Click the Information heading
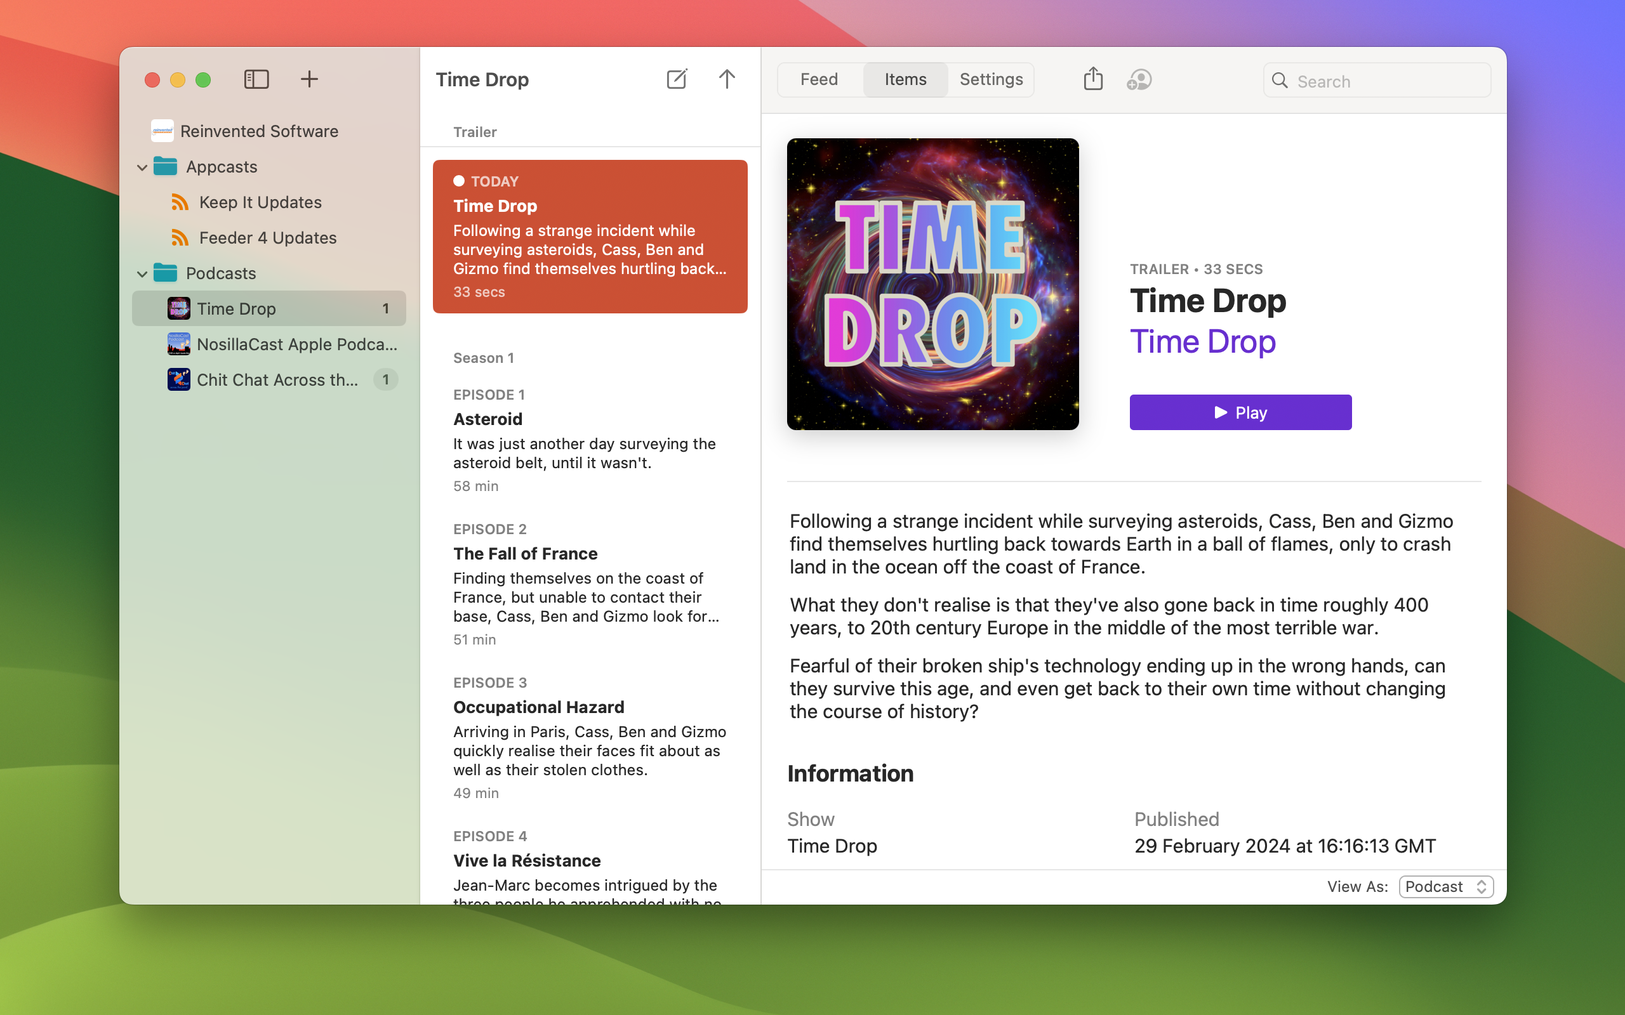The height and width of the screenshot is (1015, 1625). 850,773
